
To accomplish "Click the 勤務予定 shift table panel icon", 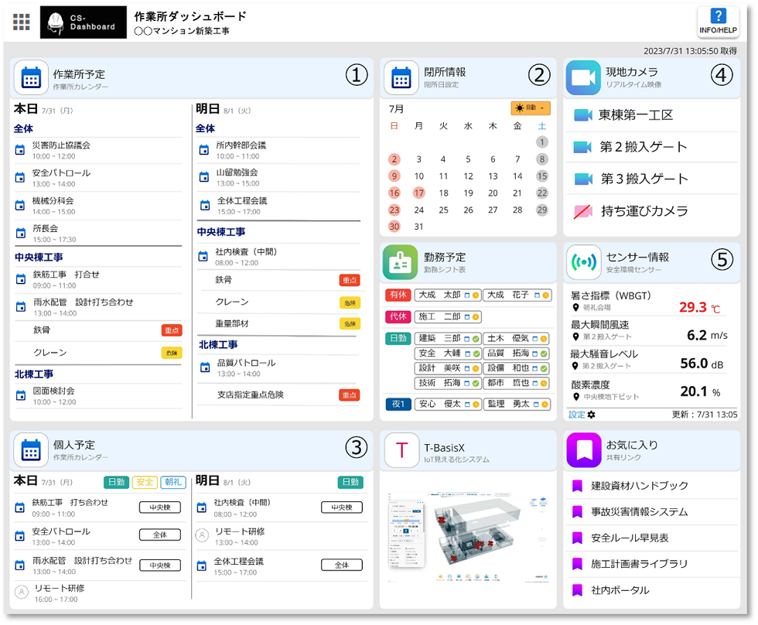I will pos(399,263).
